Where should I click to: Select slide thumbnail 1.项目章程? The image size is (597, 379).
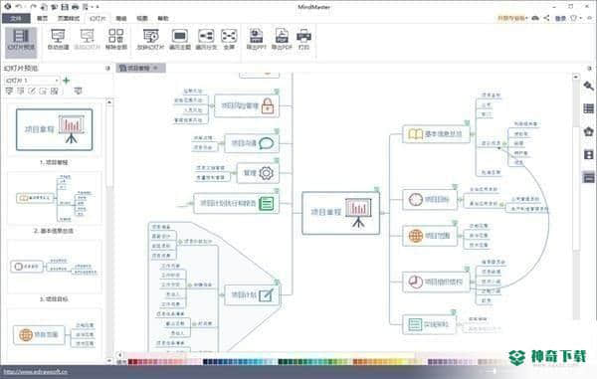click(x=54, y=129)
